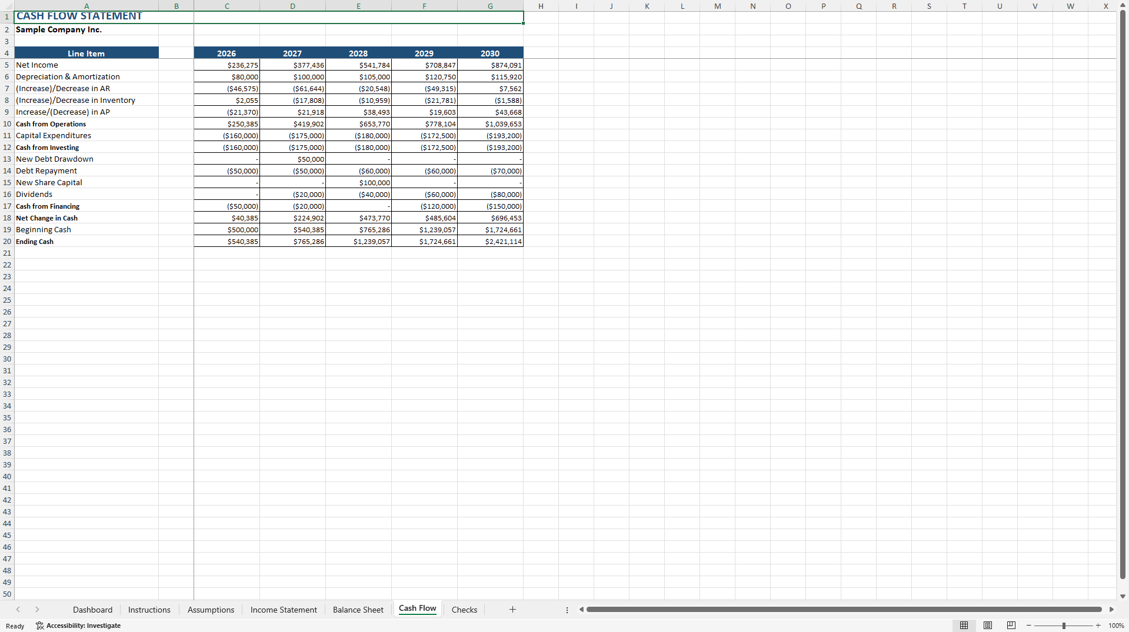1129x632 pixels.
Task: Select New Share Capital value $100,000
Action: click(359, 183)
